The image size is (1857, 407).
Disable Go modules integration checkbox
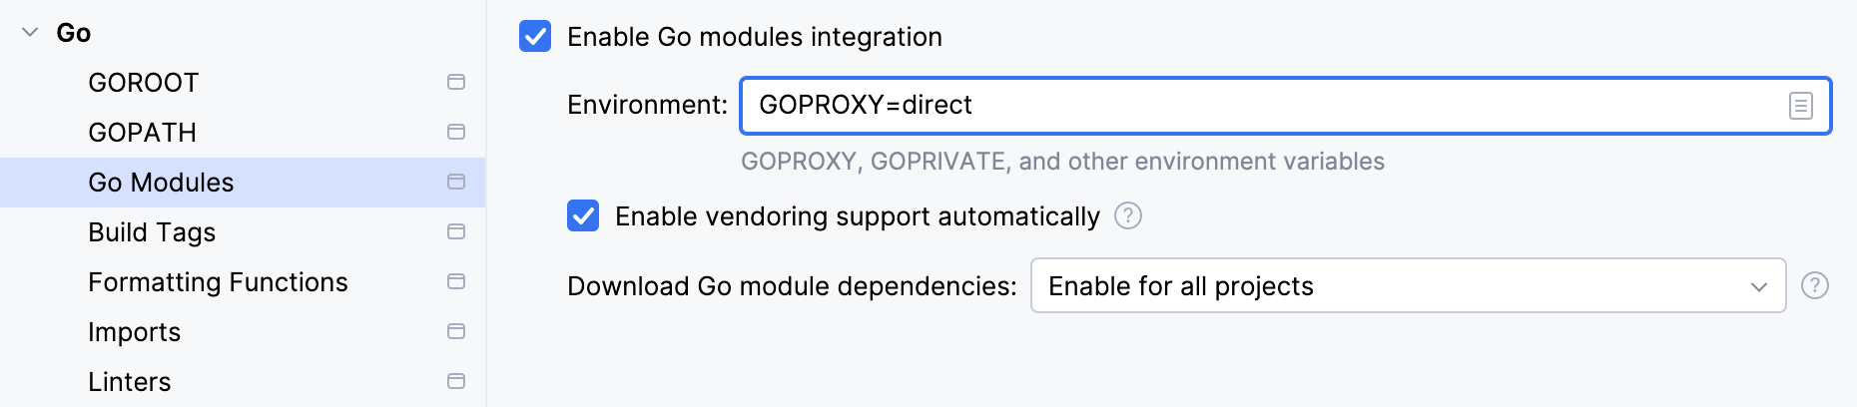[x=535, y=37]
